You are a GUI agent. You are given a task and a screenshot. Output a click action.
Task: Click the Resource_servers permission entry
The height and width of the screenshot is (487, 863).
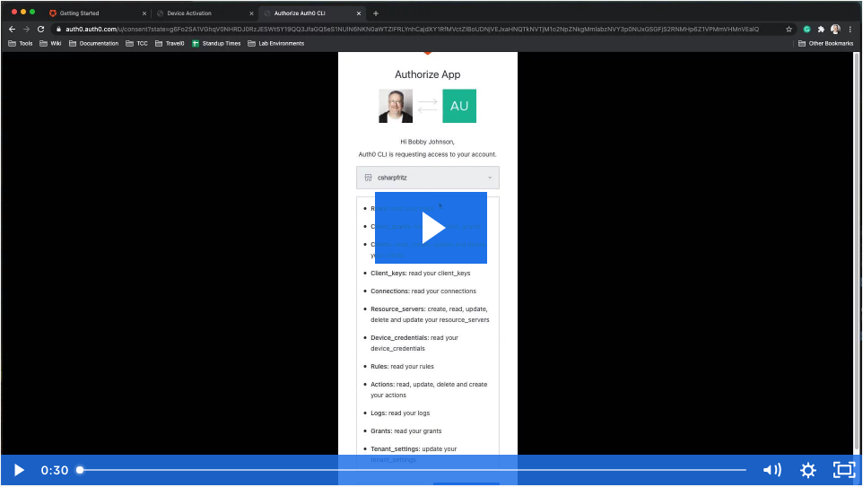pos(430,314)
